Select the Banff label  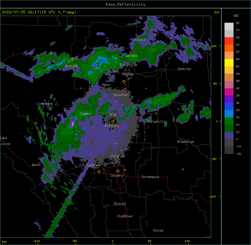(36, 165)
